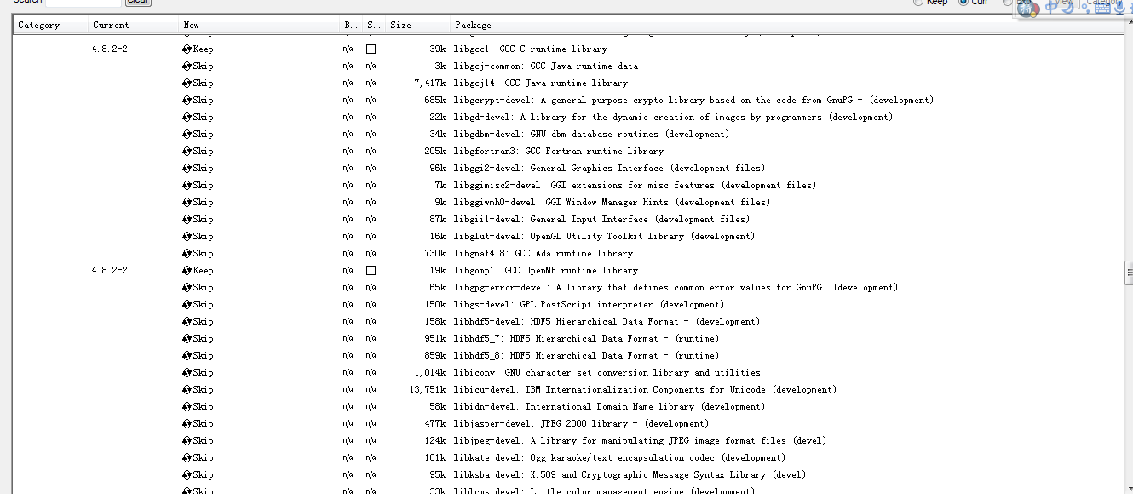Click the Package column header
Viewport: 1133px width, 494px height.
tap(787, 26)
